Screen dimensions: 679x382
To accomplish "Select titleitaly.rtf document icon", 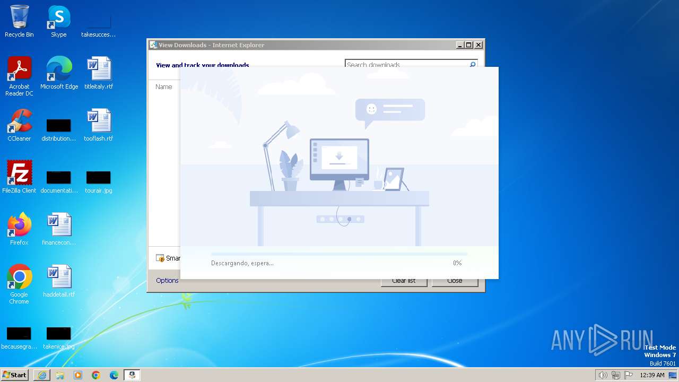I will [99, 73].
